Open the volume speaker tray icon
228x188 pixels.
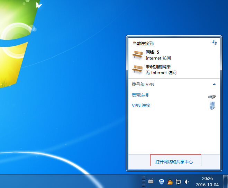(186, 182)
